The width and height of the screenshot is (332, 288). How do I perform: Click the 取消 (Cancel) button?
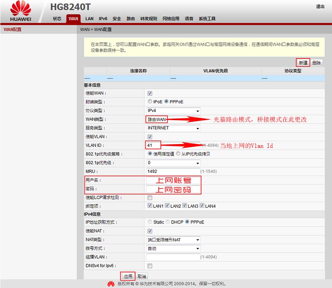click(142, 276)
